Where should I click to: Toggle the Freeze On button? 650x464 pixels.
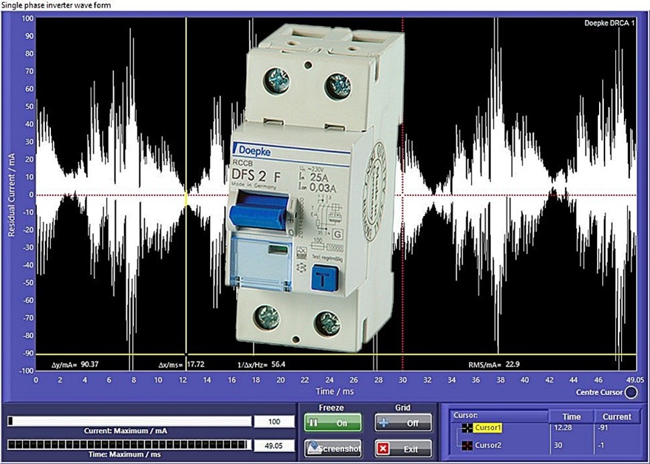[333, 423]
